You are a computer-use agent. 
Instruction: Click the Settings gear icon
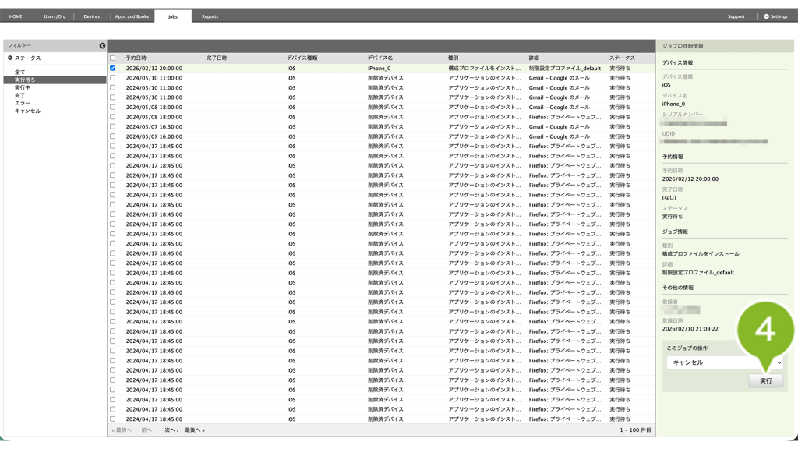[x=766, y=16]
